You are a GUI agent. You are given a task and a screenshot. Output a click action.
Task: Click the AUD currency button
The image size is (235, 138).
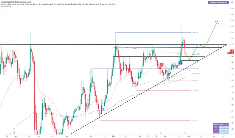pyautogui.click(x=232, y=3)
